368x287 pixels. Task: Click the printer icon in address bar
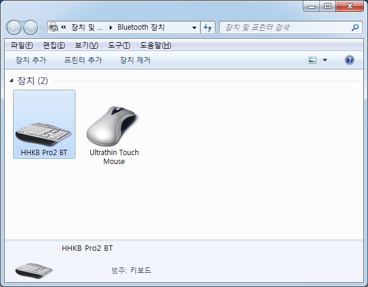[x=53, y=27]
